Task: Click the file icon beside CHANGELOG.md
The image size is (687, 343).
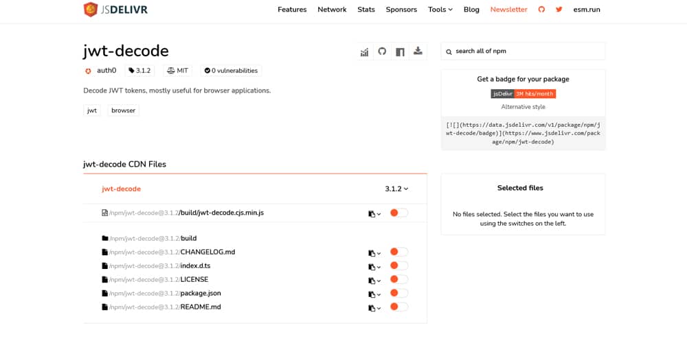Action: 104,252
